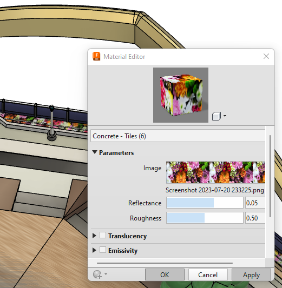Click the add material sphere icon
The width and height of the screenshot is (282, 288).
97,274
